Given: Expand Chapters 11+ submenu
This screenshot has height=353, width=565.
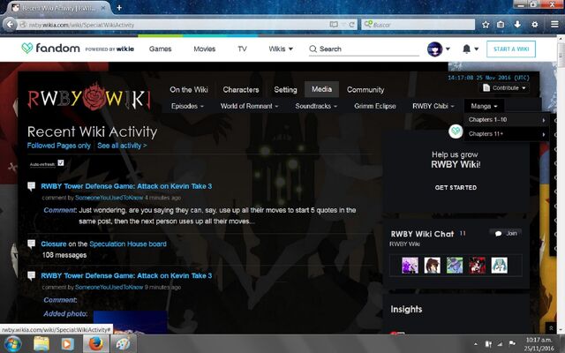Looking at the screenshot, I should 507,134.
